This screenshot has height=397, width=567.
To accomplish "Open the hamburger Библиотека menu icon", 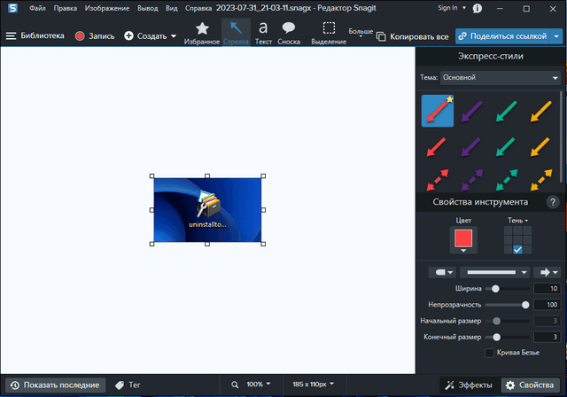I will [11, 36].
